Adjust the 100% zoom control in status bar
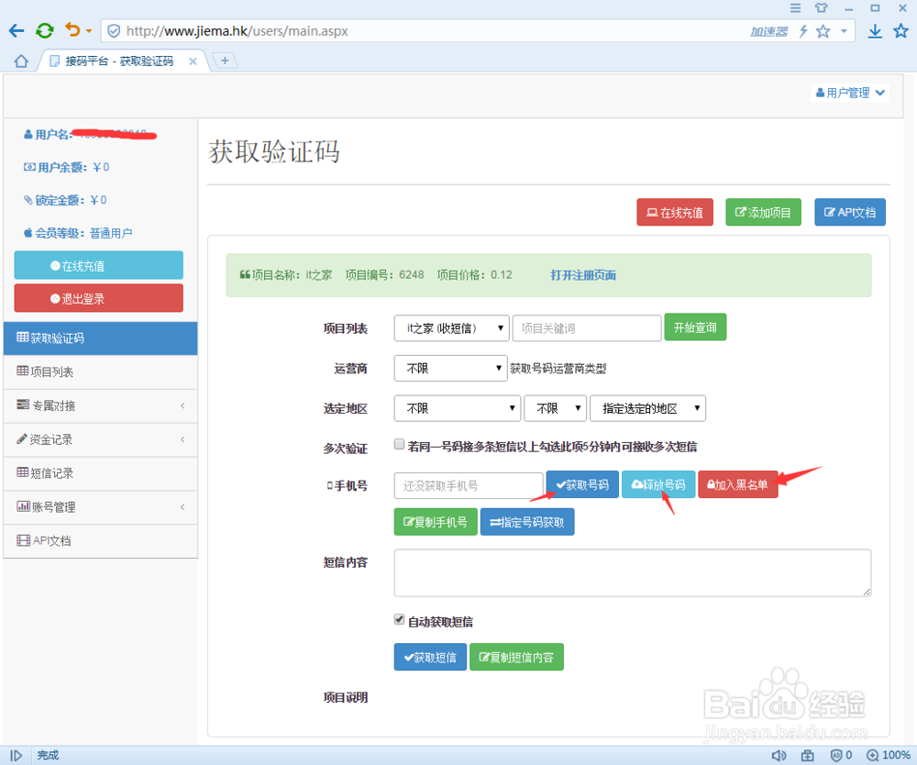917x765 pixels. (888, 755)
